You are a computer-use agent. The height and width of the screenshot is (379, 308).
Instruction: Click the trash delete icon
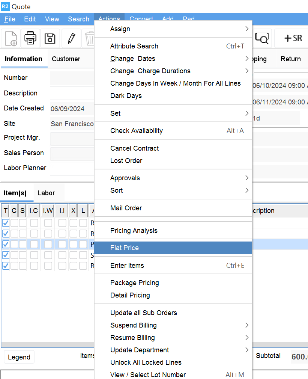click(90, 38)
